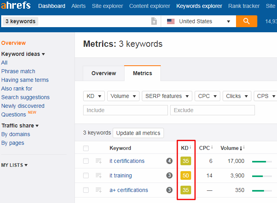The width and height of the screenshot is (277, 203).
Task: Open the KD filter dropdown
Action: [94, 96]
